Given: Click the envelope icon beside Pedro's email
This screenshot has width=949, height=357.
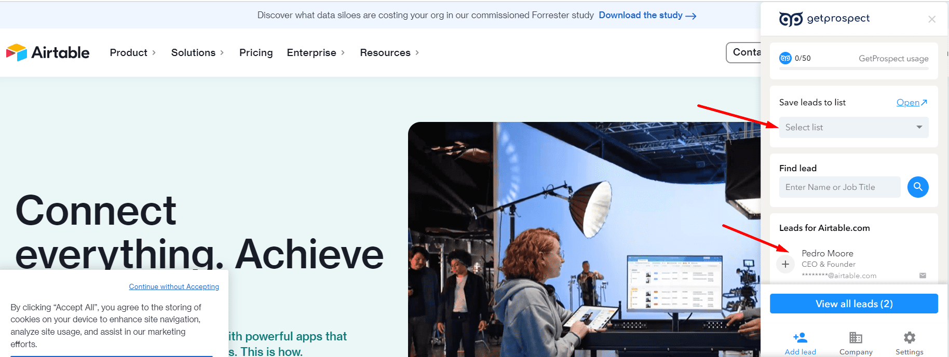Looking at the screenshot, I should point(923,276).
